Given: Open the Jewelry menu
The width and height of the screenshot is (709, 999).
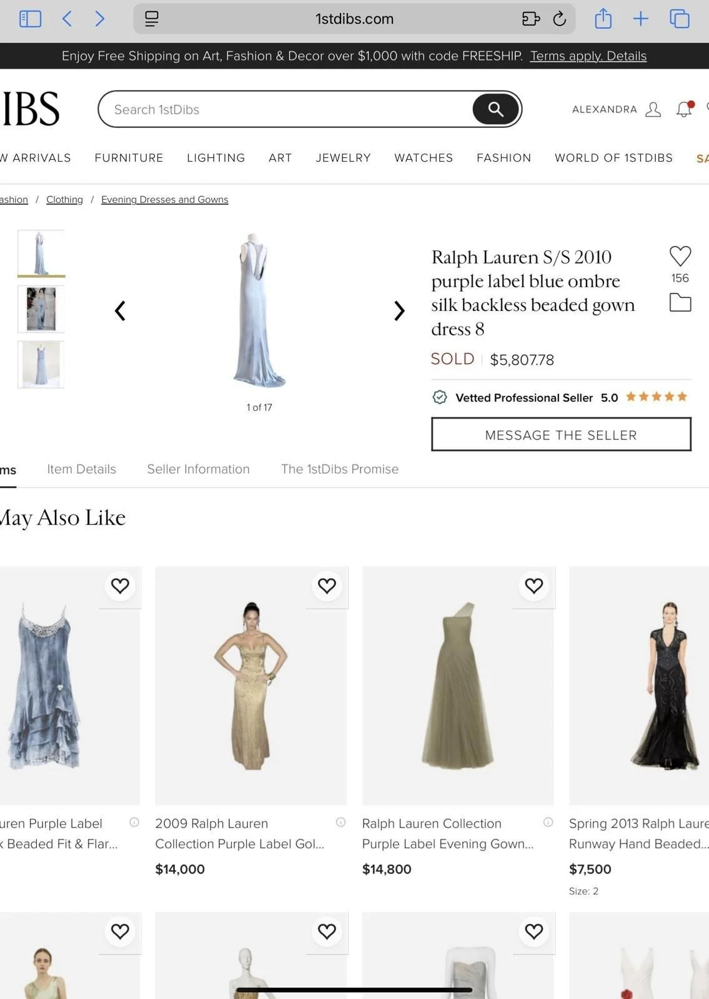Looking at the screenshot, I should click(x=343, y=158).
